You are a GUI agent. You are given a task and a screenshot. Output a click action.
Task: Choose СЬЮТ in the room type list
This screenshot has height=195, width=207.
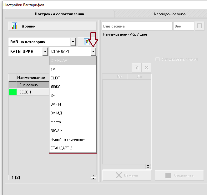click(x=55, y=78)
